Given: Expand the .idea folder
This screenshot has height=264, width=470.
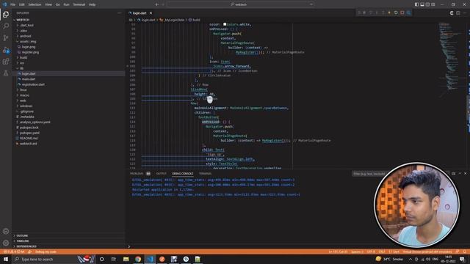Looking at the screenshot, I should pyautogui.click(x=23, y=31).
